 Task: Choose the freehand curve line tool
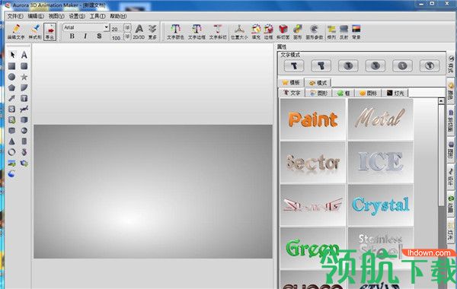(x=24, y=109)
